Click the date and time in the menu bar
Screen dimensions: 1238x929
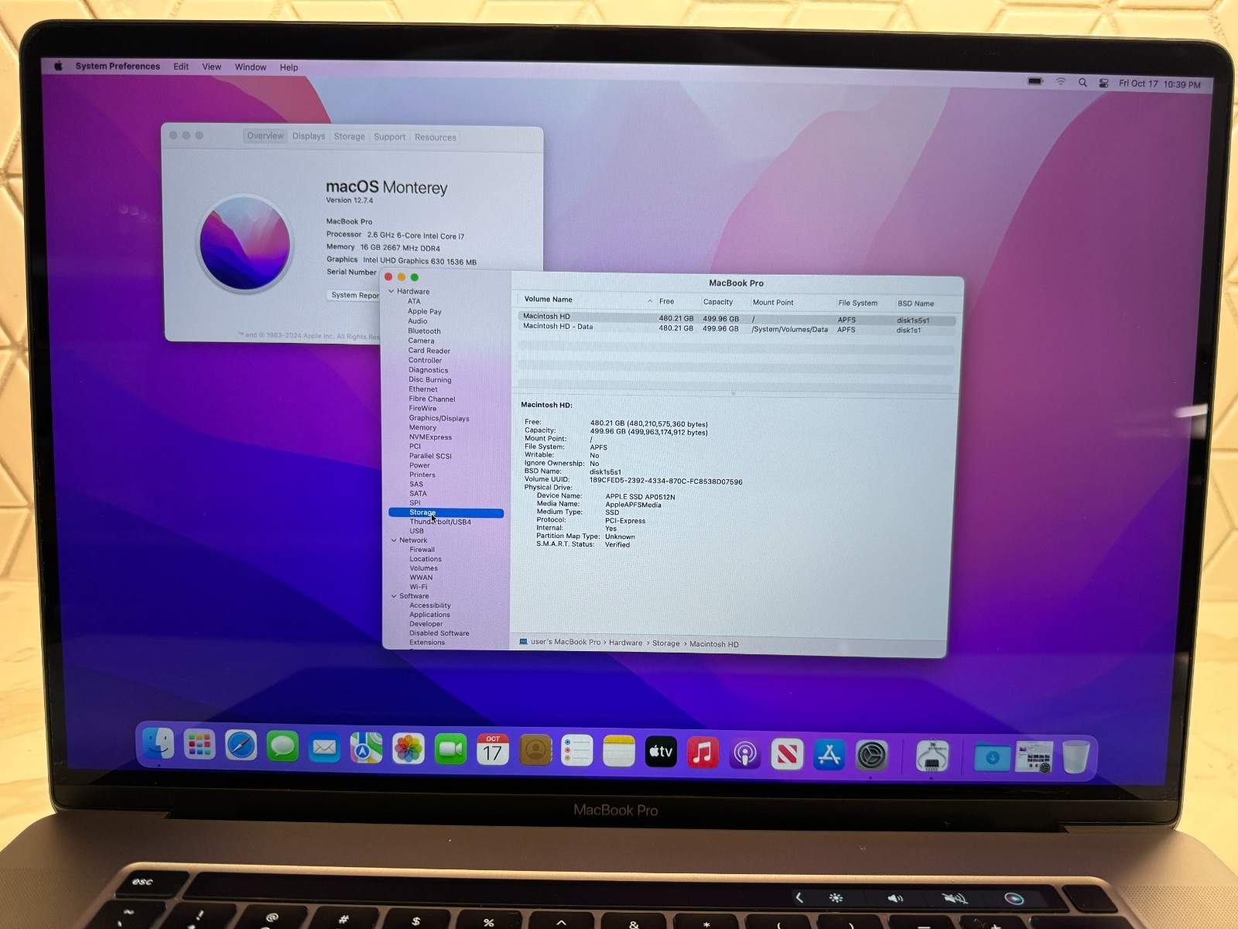coord(1160,84)
